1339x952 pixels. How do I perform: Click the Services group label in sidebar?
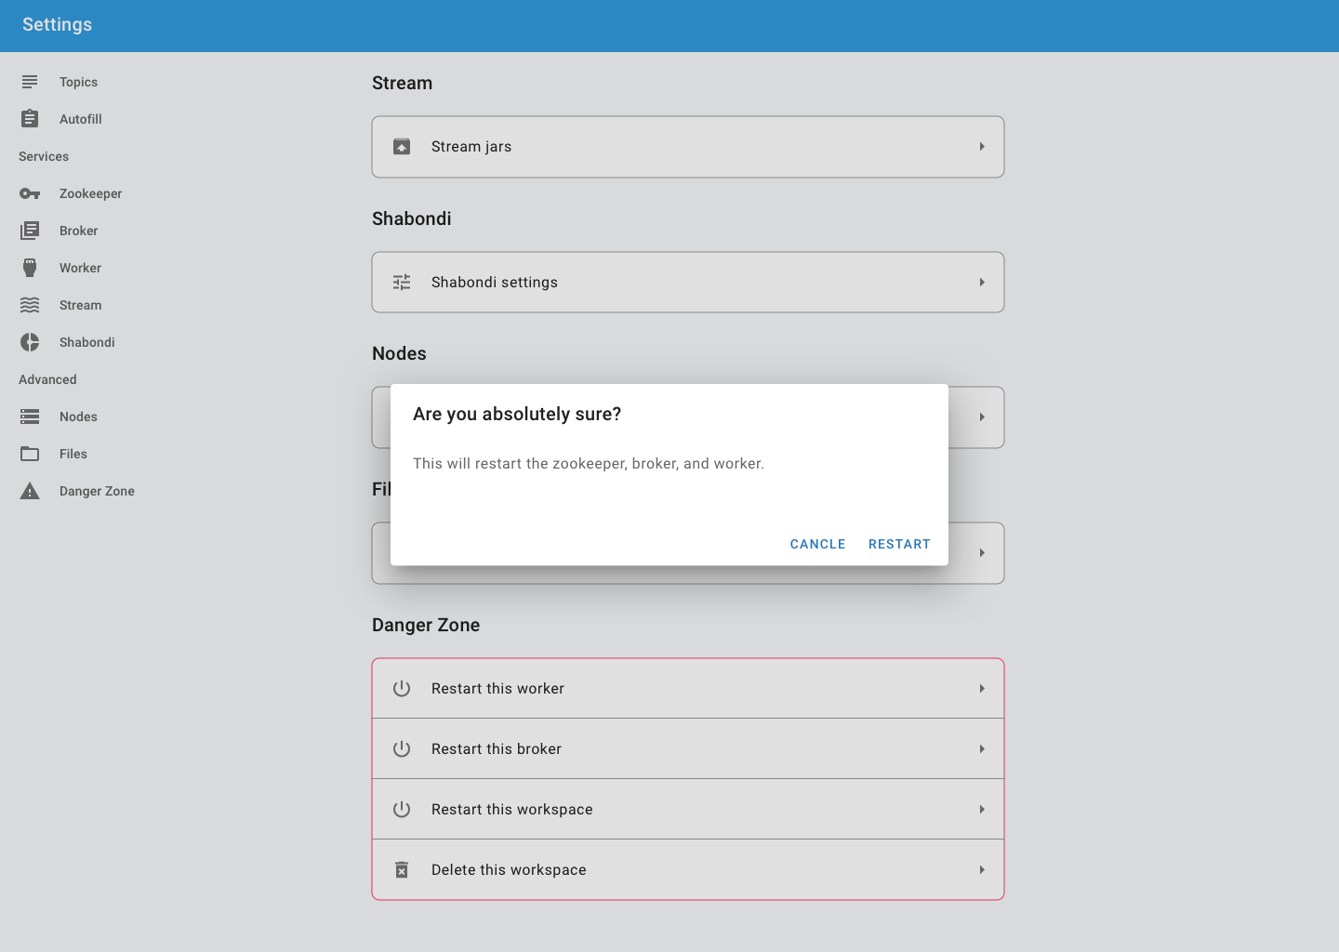[44, 156]
